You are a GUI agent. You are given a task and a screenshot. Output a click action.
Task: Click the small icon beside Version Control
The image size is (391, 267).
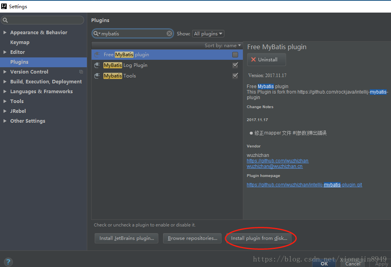(x=81, y=72)
